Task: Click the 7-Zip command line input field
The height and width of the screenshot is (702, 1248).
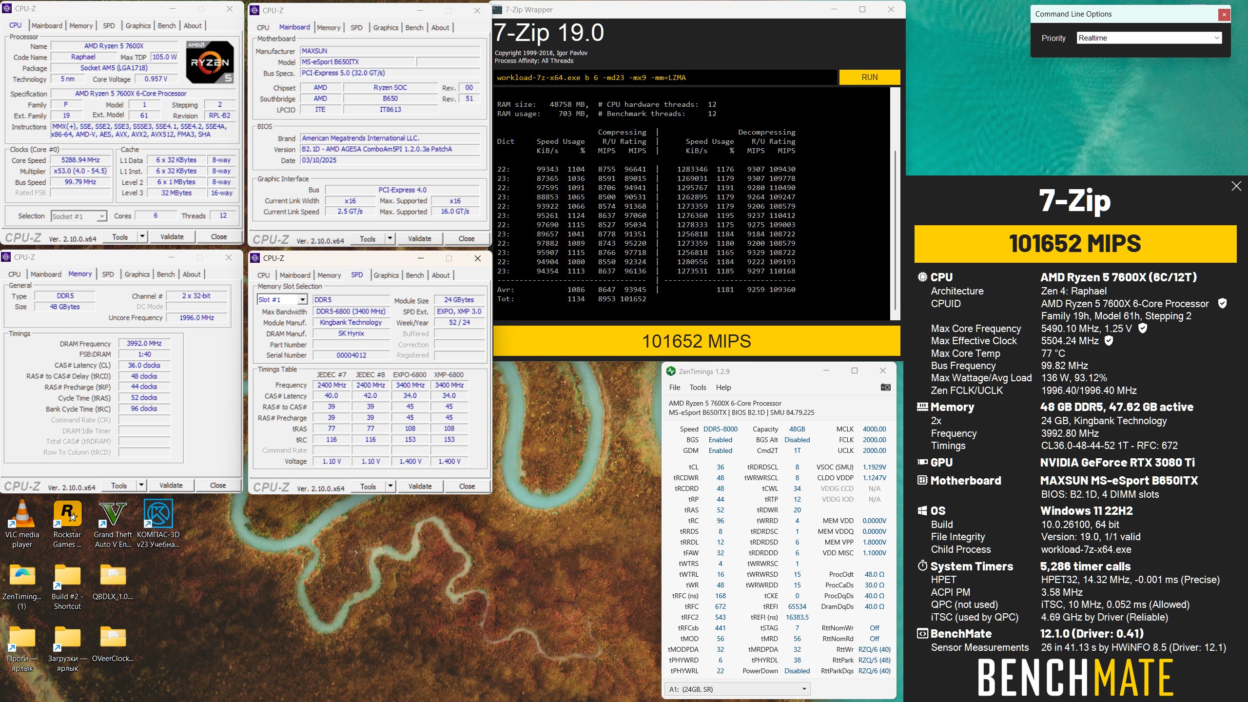Action: 664,77
